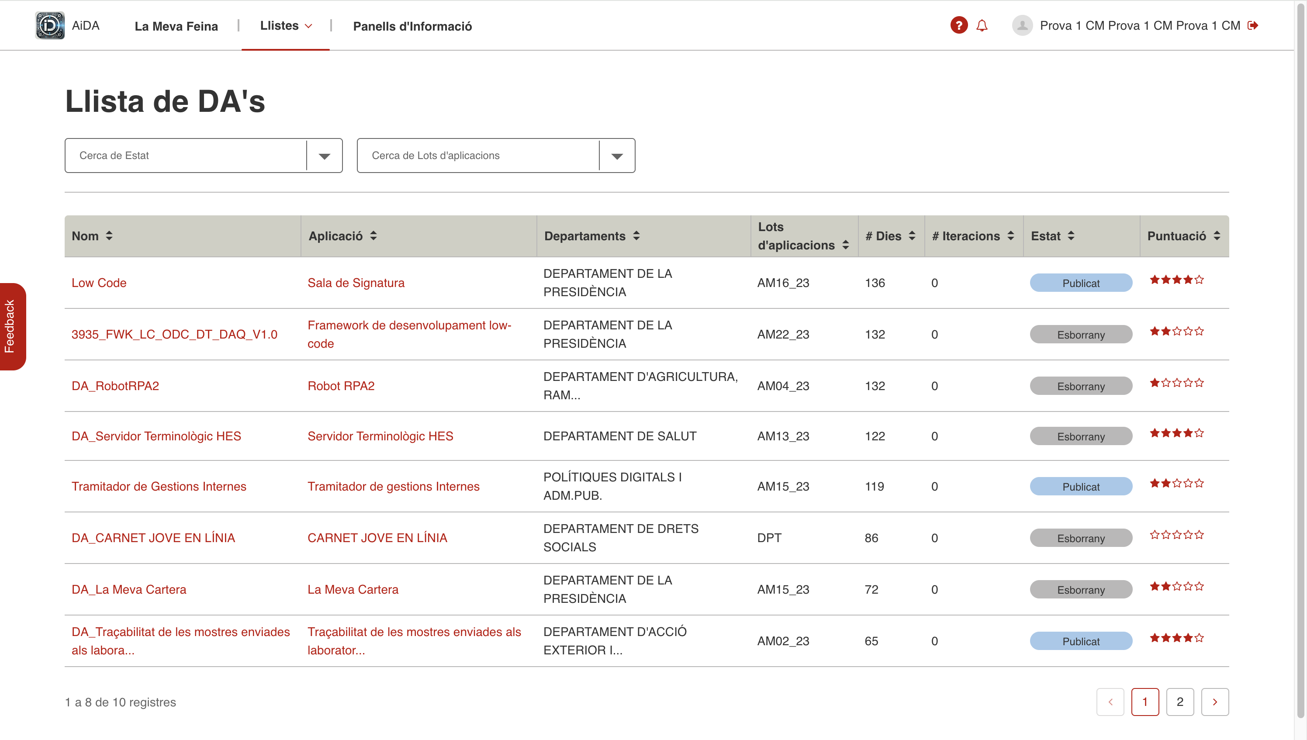
Task: Sort the table by Nom column
Action: pyautogui.click(x=109, y=236)
